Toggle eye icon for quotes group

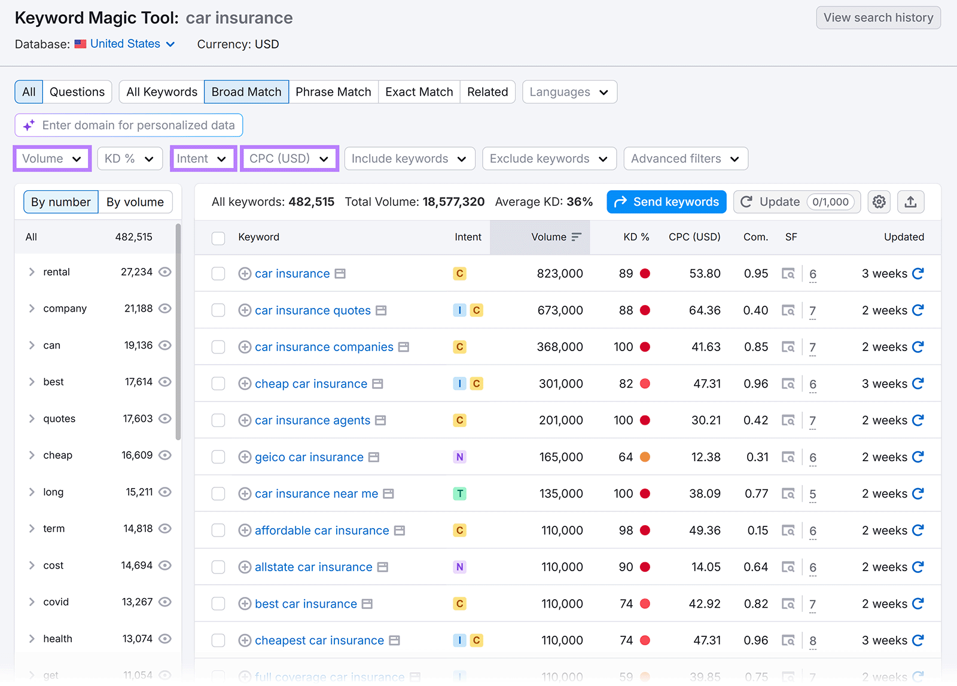coord(165,419)
